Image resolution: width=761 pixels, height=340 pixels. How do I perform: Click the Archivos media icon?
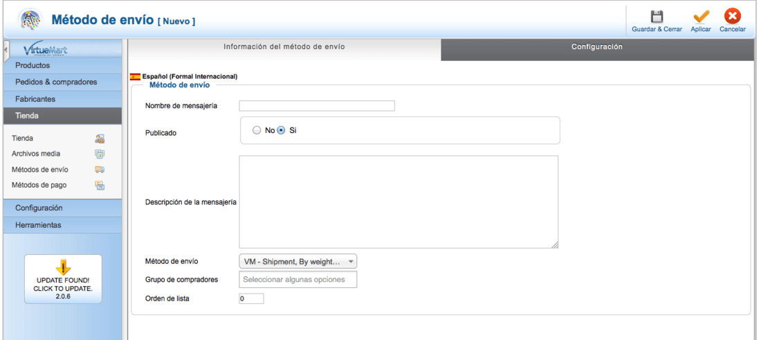click(100, 154)
